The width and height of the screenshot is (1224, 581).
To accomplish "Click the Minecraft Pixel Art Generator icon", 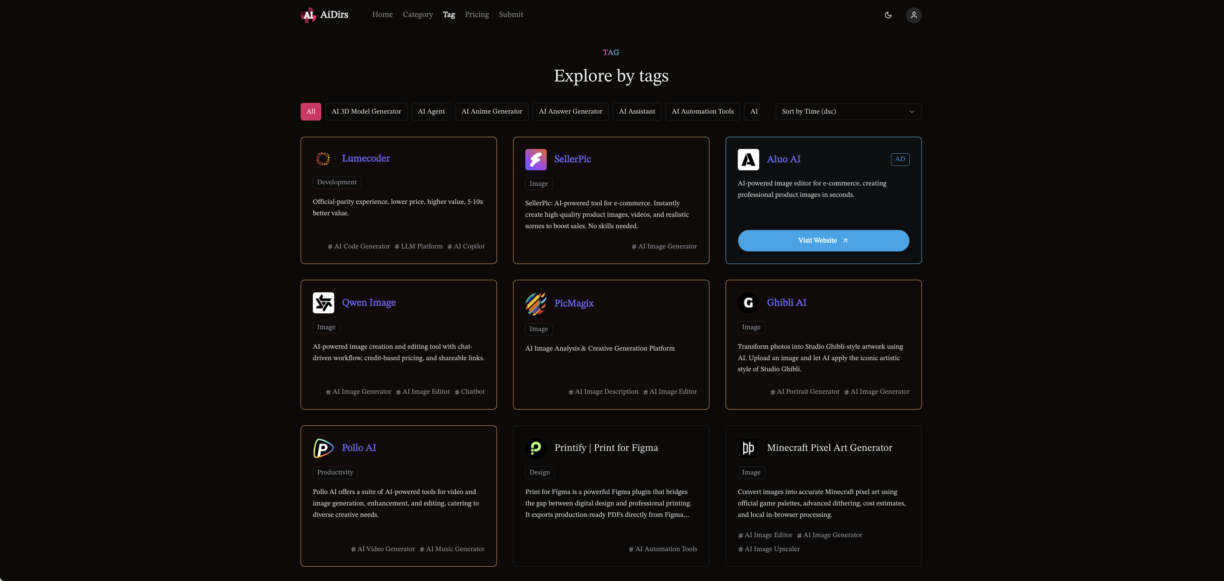I will click(748, 448).
